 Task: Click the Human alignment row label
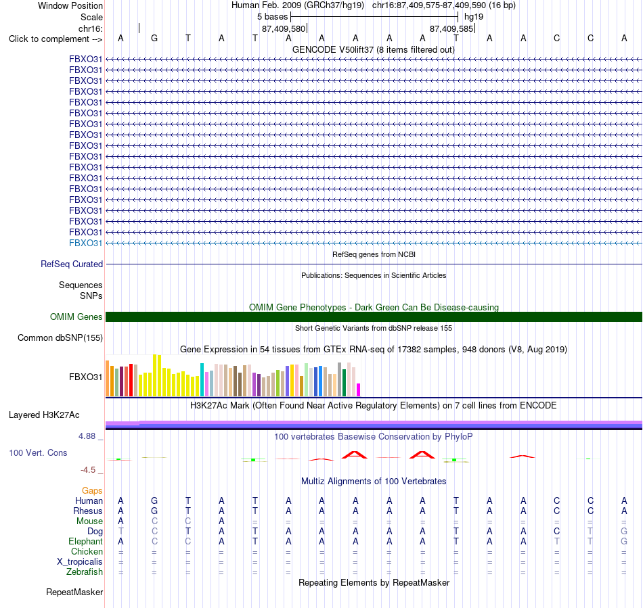coord(89,500)
